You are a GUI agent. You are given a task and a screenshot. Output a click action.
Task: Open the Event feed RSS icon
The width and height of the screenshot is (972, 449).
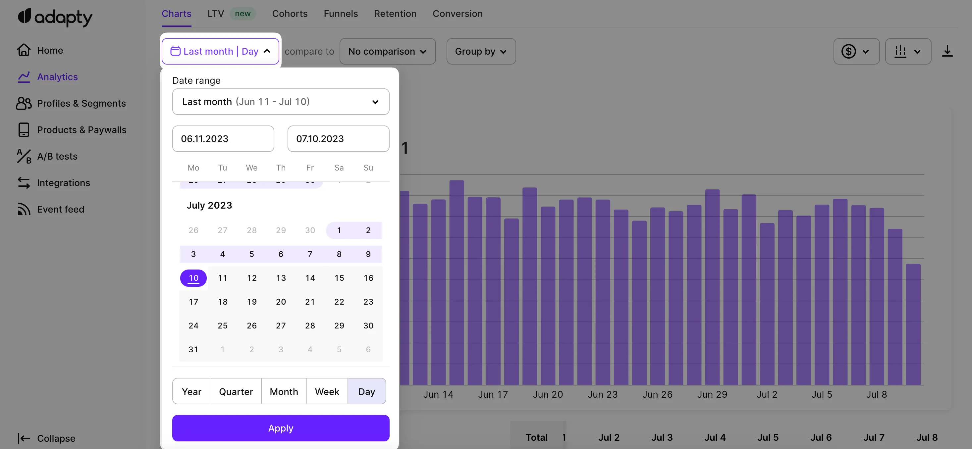coord(24,209)
